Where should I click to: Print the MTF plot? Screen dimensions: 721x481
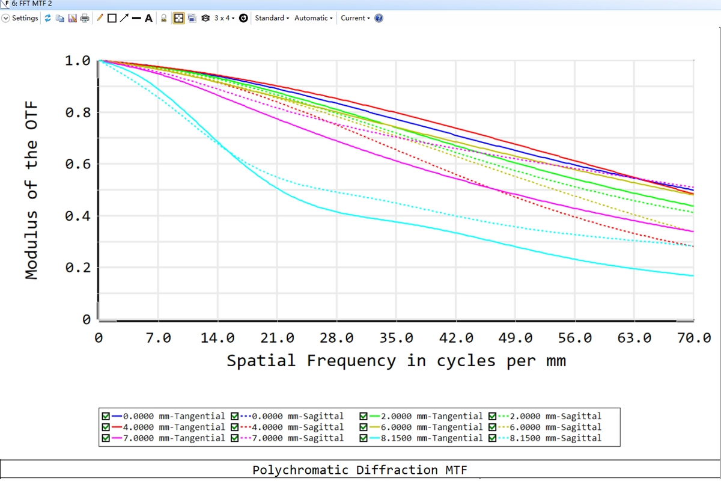point(85,18)
